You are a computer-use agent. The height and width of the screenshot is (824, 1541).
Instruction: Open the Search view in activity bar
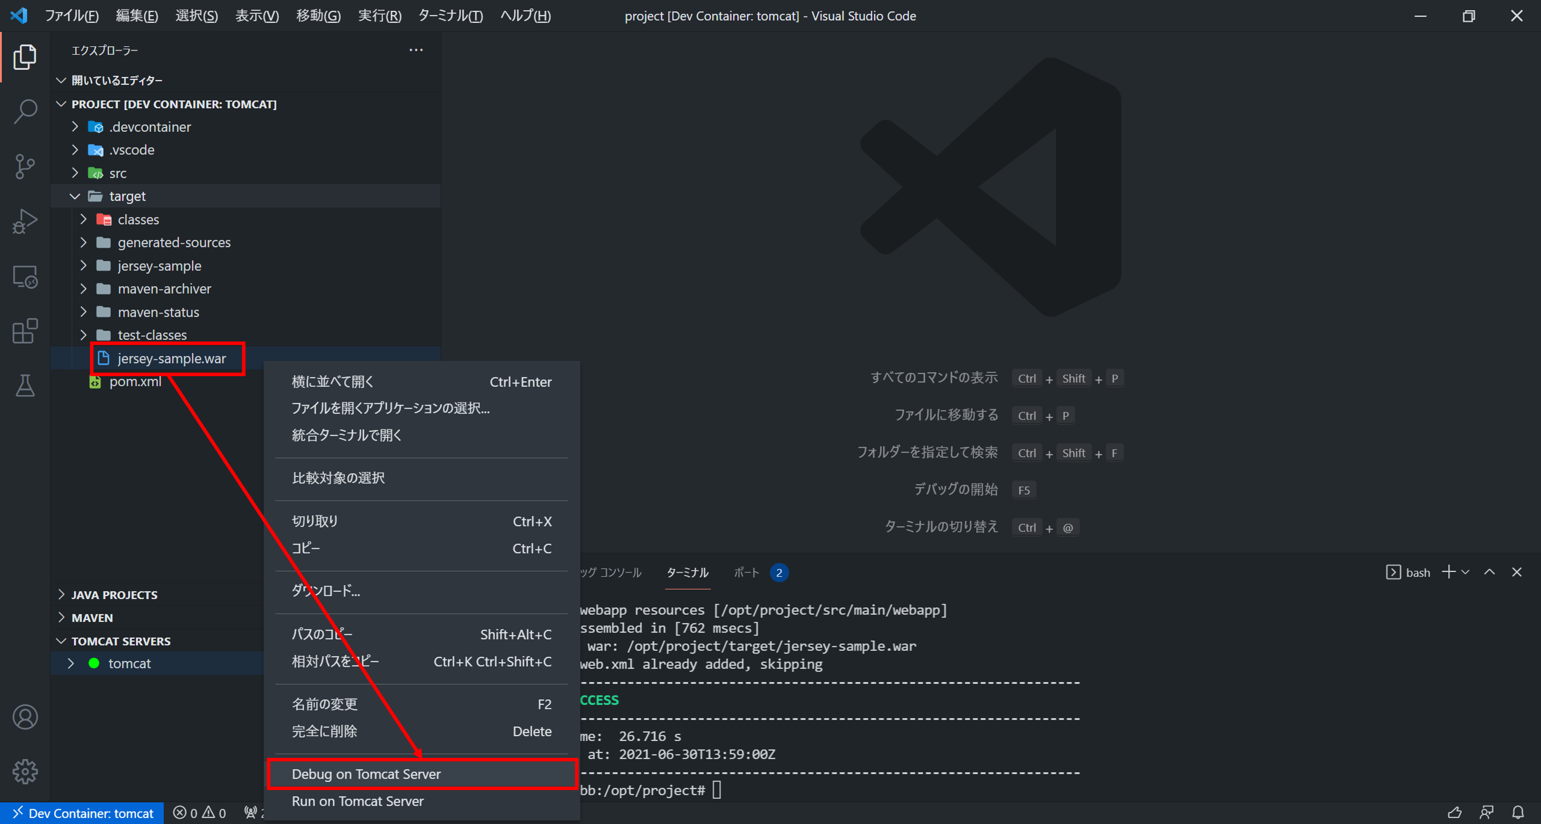click(25, 111)
